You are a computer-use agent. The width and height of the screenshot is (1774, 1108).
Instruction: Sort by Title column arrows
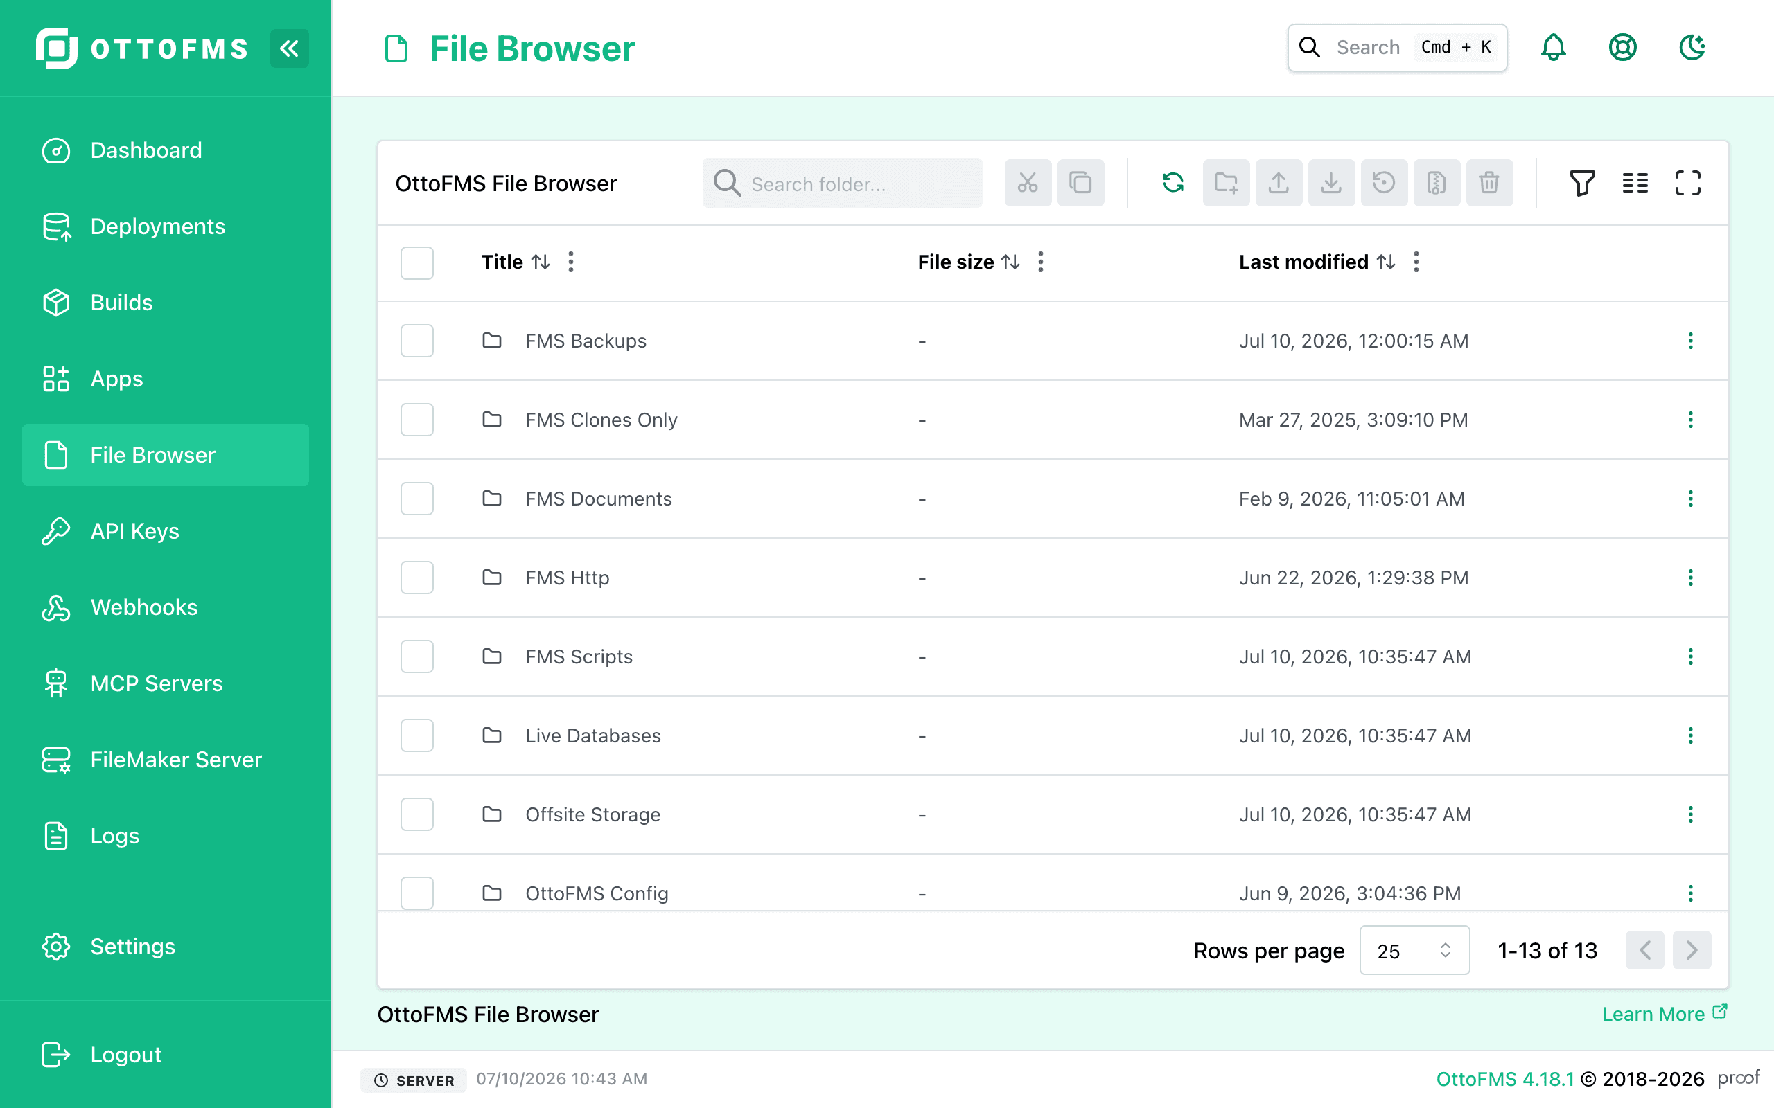click(x=541, y=262)
